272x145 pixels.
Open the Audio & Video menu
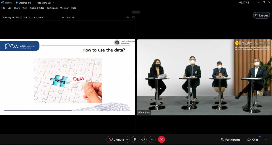(37, 8)
